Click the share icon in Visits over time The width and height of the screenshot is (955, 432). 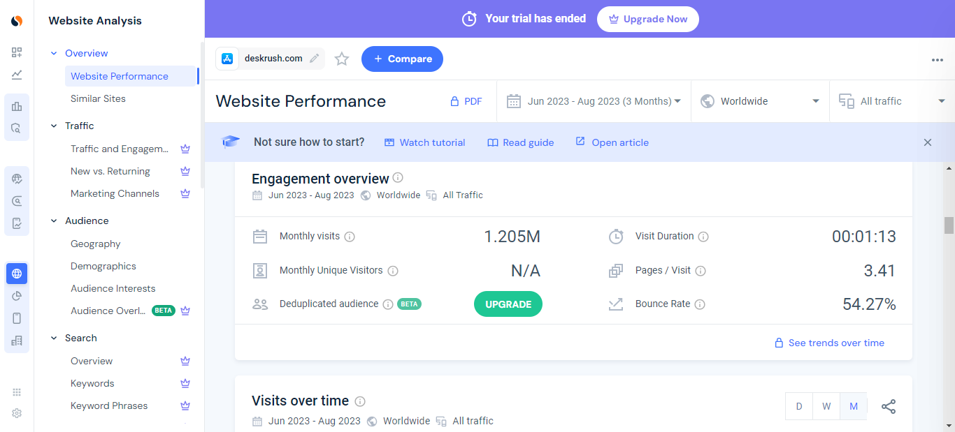coord(888,406)
